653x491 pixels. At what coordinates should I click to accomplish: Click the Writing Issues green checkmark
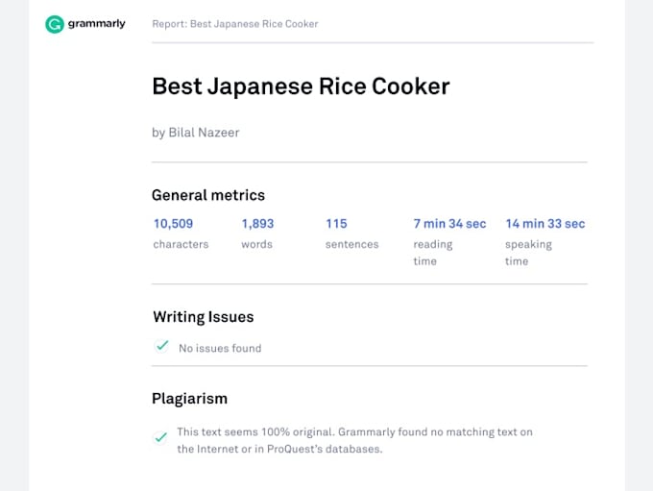click(x=161, y=346)
